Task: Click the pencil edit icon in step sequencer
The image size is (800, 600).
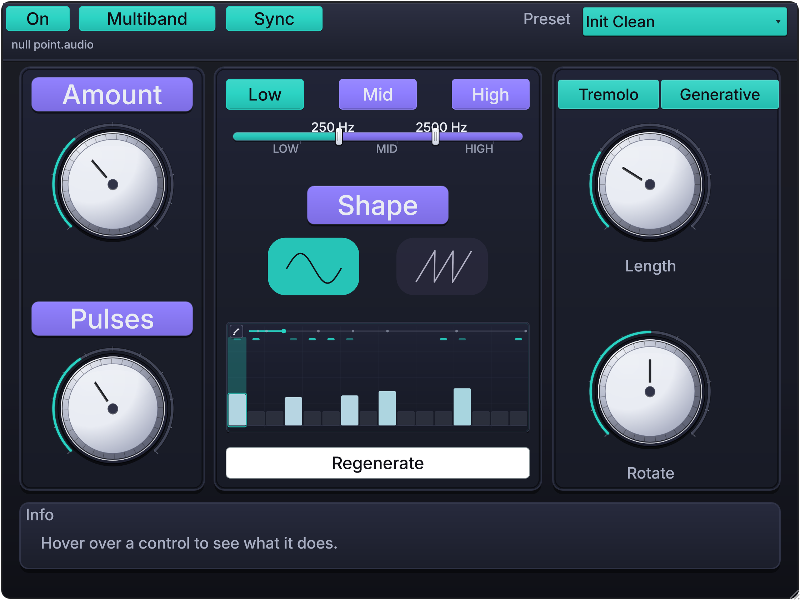Action: click(236, 331)
